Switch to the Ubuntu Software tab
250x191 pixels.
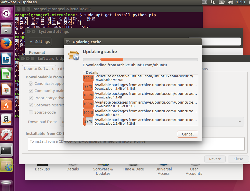[x=39, y=69]
